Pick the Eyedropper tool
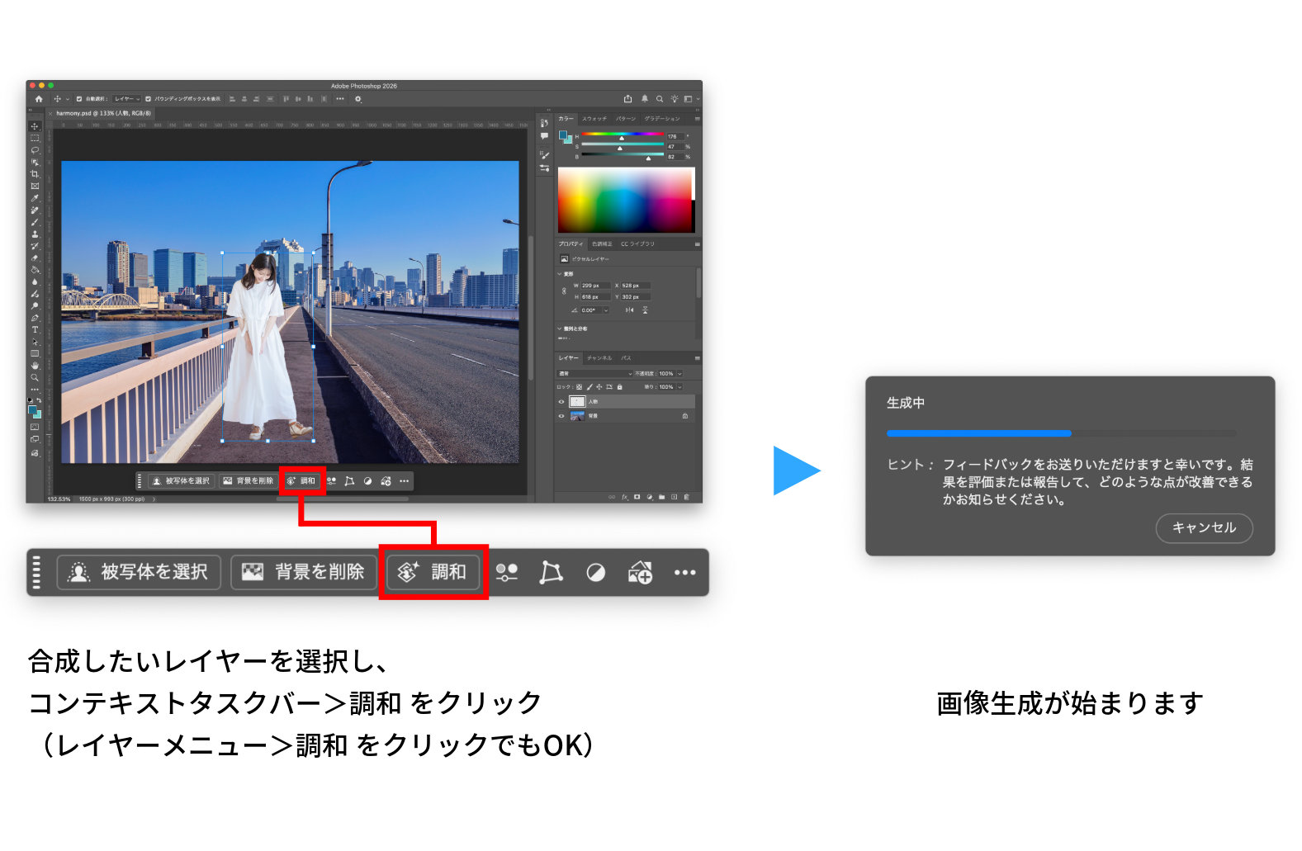Image resolution: width=1302 pixels, height=851 pixels. tap(35, 198)
